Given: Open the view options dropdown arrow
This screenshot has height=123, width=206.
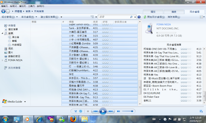Looking at the screenshot, I should [96, 17].
